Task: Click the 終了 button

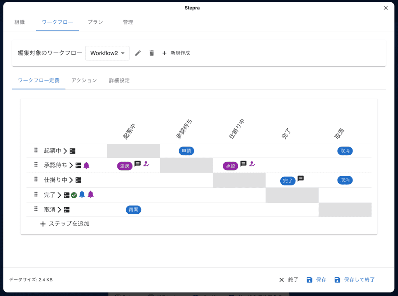Action: (289, 280)
